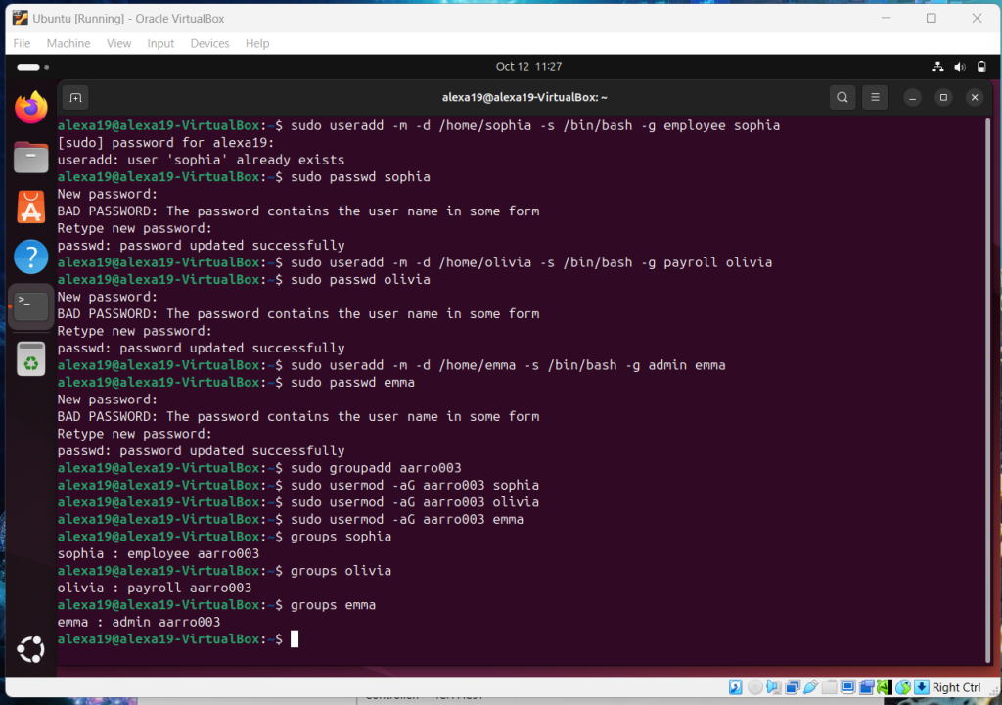Open the Trash icon in the dock
This screenshot has height=705, width=1002.
[31, 359]
